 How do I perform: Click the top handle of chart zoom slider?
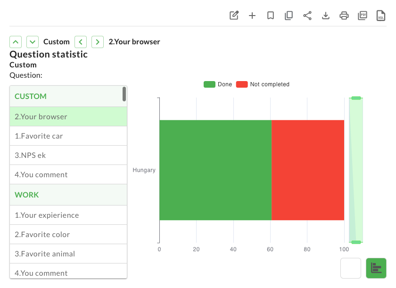(x=356, y=98)
